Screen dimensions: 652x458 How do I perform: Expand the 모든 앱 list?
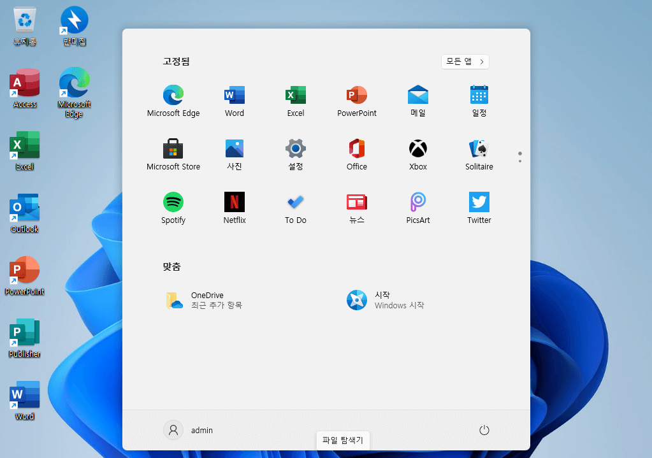465,62
